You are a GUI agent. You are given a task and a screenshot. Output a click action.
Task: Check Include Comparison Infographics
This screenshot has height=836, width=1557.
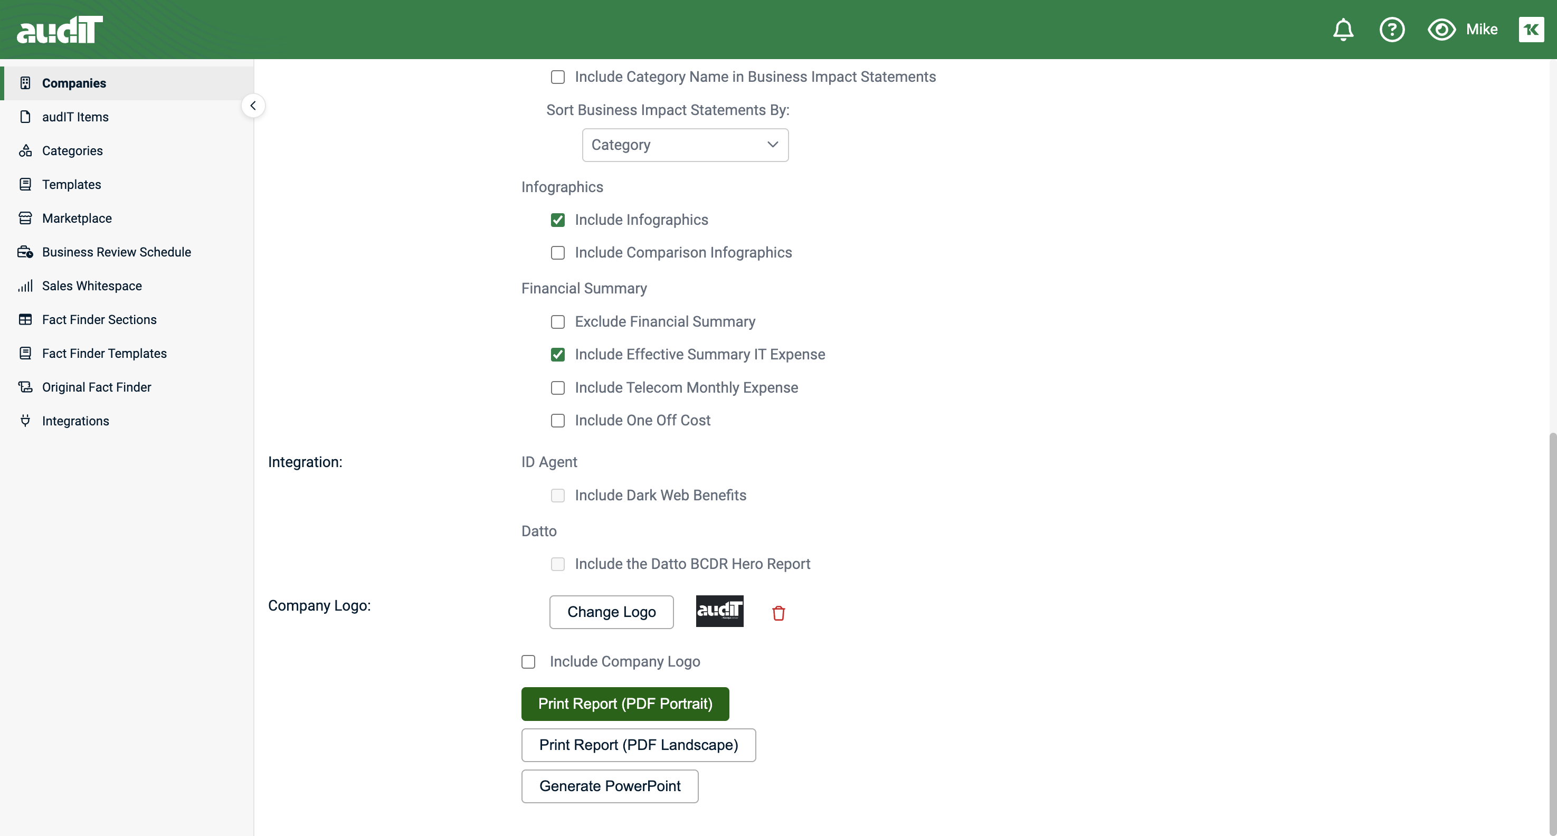(x=558, y=253)
